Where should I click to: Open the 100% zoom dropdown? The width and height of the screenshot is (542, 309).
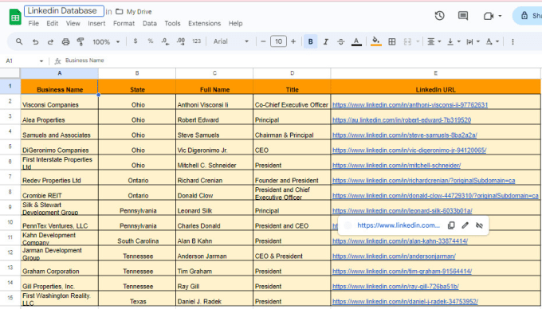106,41
